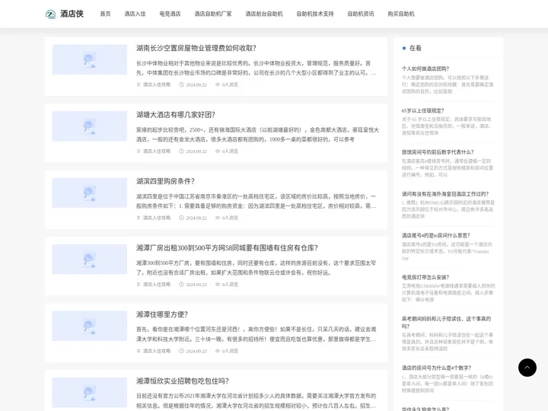Open sidebar item 电竞房灯带怎么安装?

425,278
